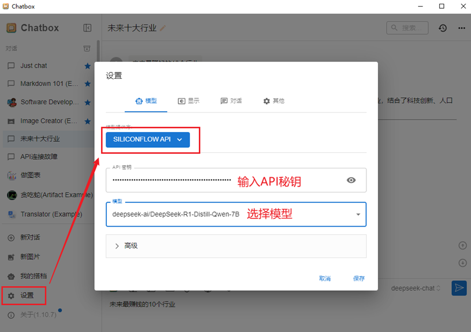
Task: Click the 贪吃蛇 Artifact avatar icon
Action: (12, 195)
